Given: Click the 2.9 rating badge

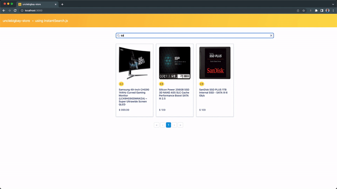Looking at the screenshot, I should [202, 84].
